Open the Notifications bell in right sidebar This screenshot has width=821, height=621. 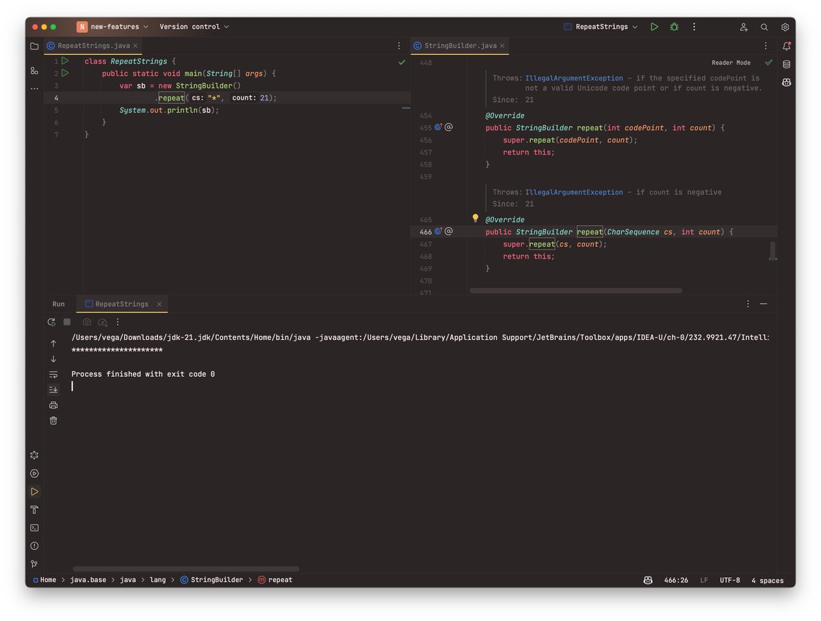[x=786, y=46]
